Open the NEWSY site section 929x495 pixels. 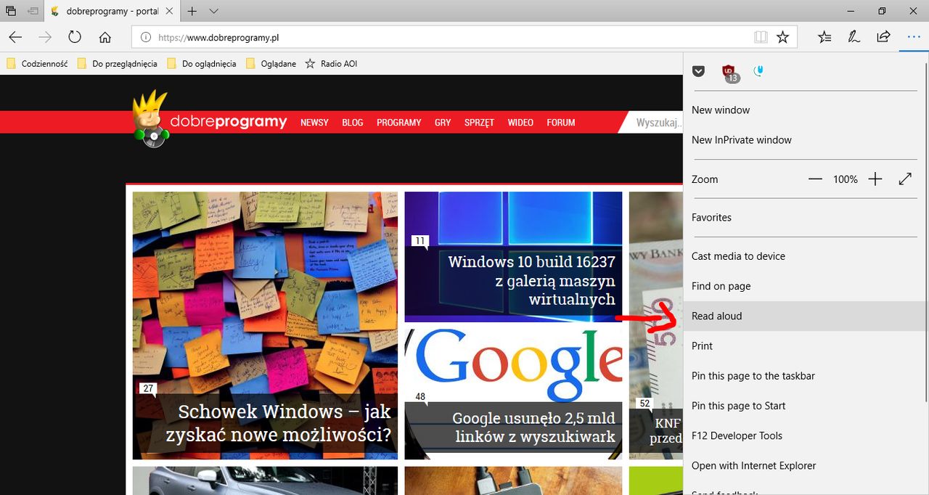[314, 123]
